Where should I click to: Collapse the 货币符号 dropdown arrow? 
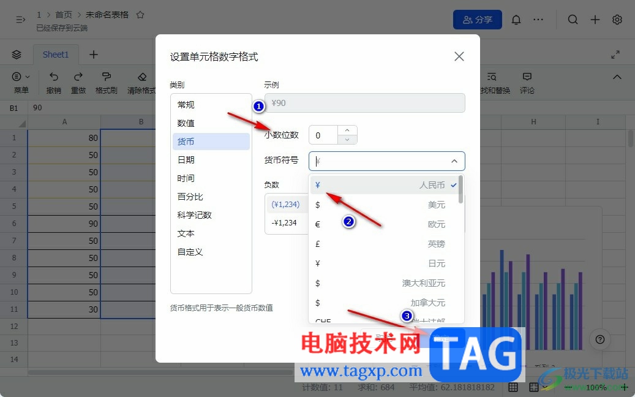454,161
